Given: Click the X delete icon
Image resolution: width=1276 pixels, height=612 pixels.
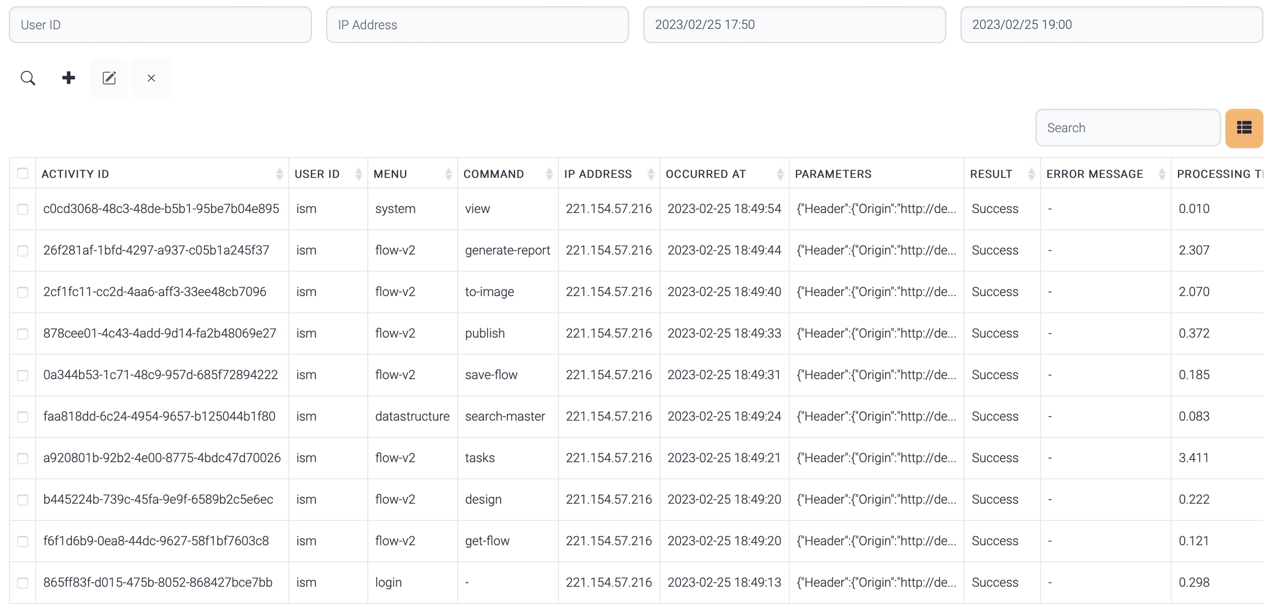Looking at the screenshot, I should point(151,78).
